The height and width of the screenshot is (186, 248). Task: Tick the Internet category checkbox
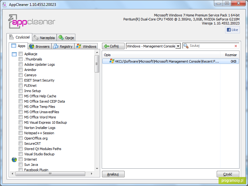pyautogui.click(x=20, y=159)
